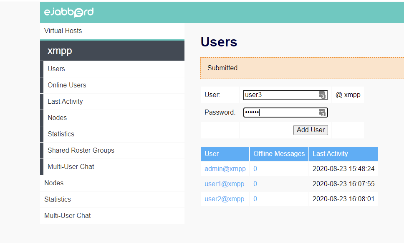This screenshot has height=243, width=404.
Task: Open the Virtual Hosts page
Action: (63, 31)
